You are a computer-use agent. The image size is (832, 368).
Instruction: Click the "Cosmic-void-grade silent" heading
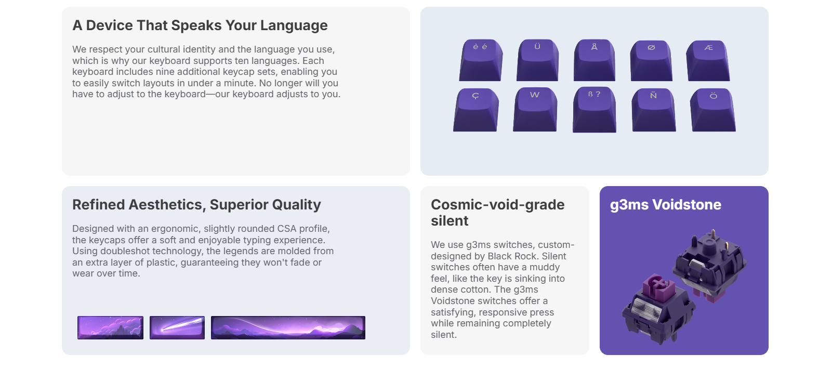click(497, 213)
